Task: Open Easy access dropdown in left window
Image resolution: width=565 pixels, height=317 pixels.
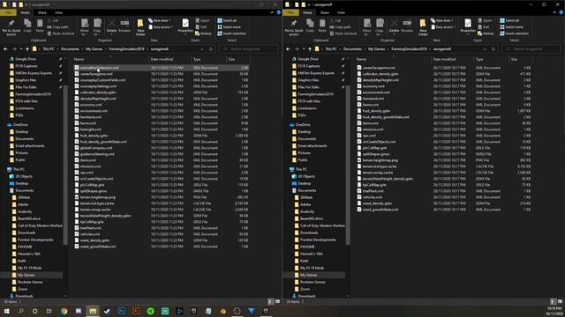Action: [161, 27]
